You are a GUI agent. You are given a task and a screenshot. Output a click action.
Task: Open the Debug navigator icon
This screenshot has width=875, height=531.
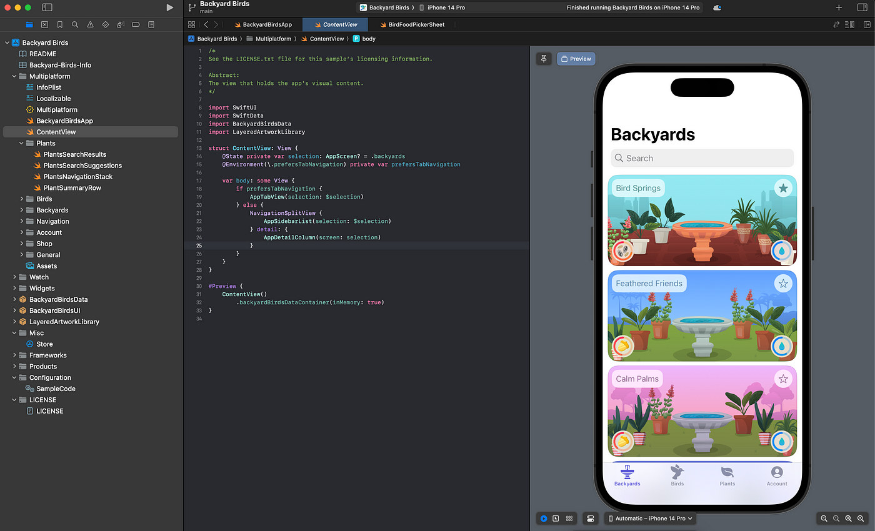pos(121,25)
